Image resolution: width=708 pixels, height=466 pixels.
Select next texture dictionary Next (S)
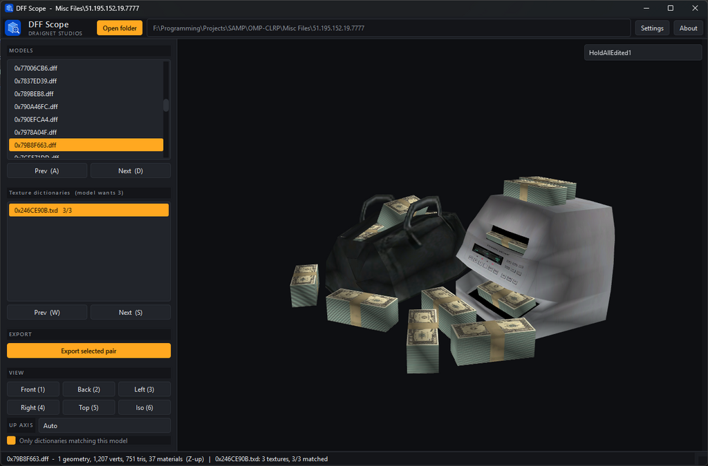(x=131, y=312)
